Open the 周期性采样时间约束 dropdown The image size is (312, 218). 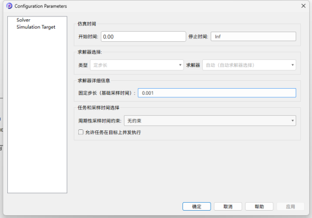(x=210, y=121)
